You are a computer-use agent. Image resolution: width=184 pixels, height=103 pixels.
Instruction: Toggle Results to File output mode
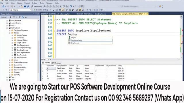coord(83,10)
